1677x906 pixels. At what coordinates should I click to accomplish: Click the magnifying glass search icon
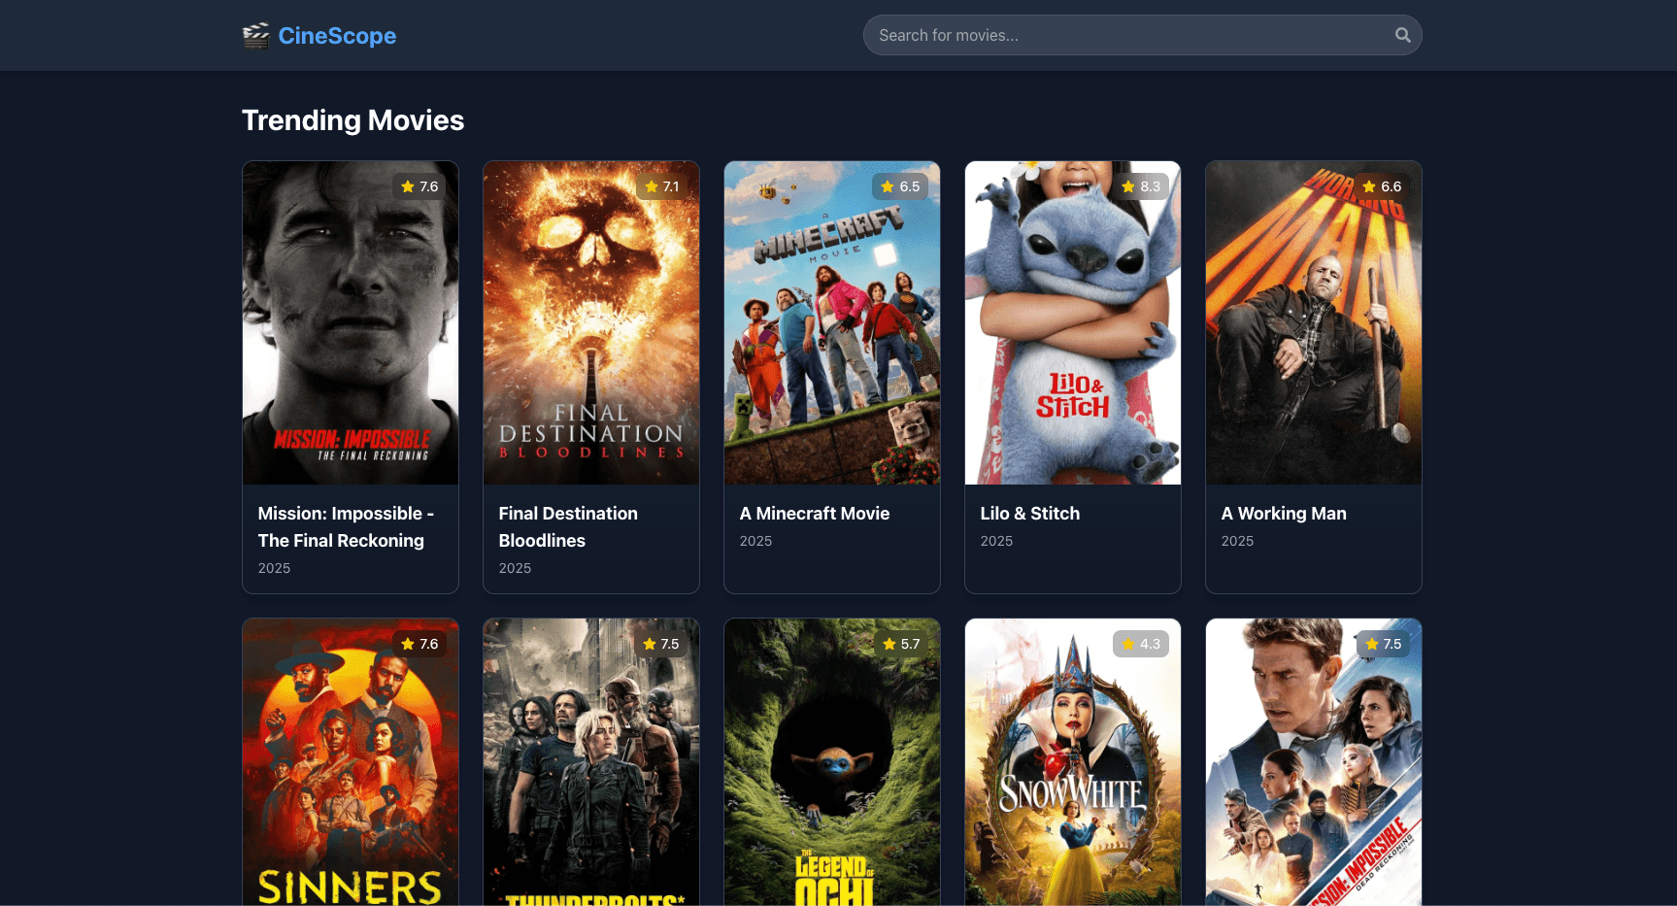(1402, 35)
